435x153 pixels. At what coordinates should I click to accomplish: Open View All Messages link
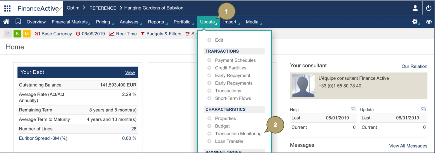[408, 146]
